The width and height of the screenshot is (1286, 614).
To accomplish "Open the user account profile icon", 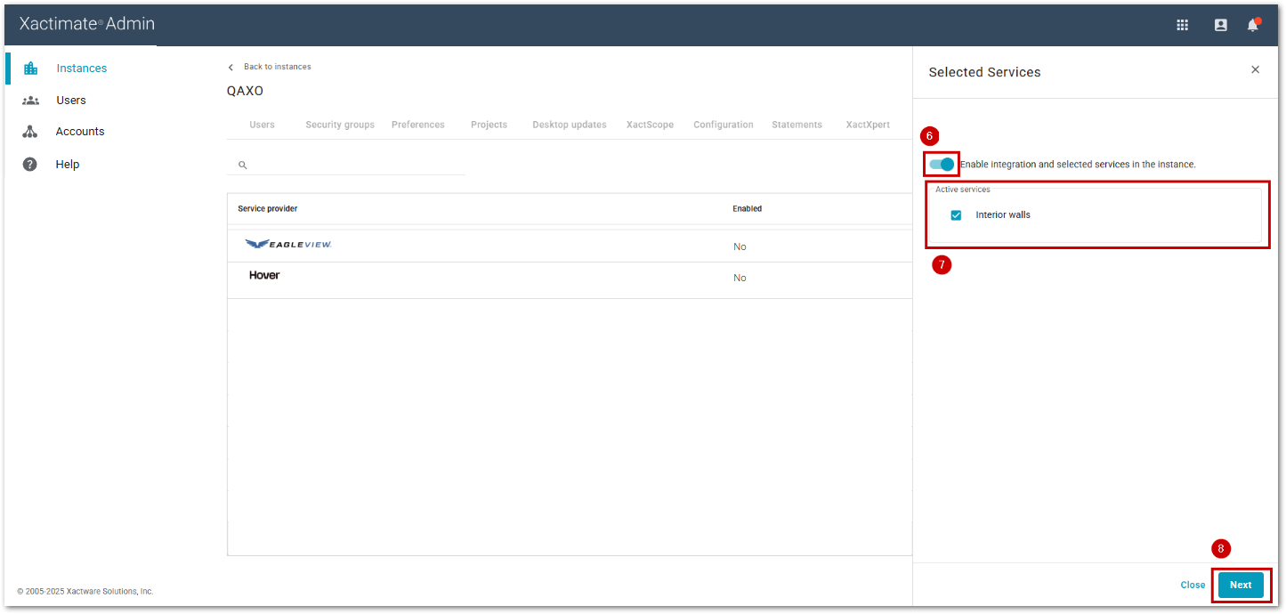I will coord(1221,26).
